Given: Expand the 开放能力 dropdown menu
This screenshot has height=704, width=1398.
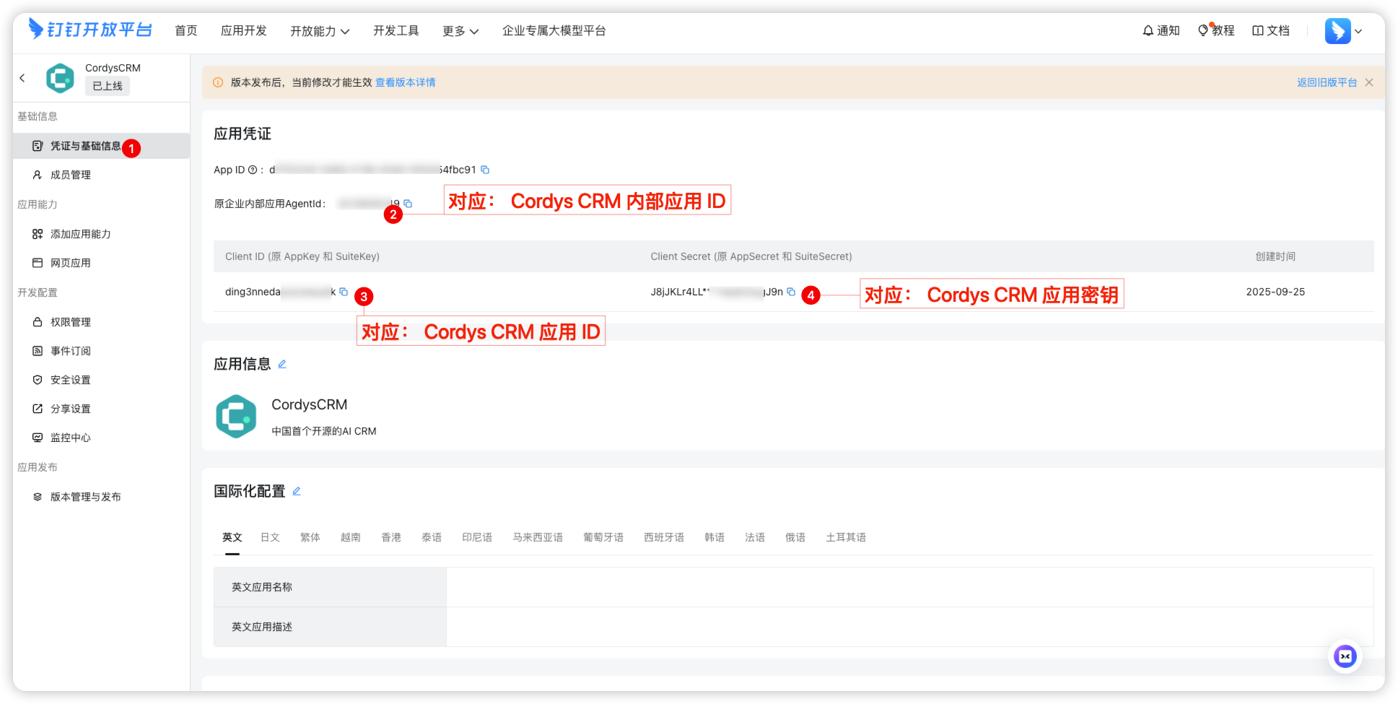Looking at the screenshot, I should pyautogui.click(x=320, y=31).
